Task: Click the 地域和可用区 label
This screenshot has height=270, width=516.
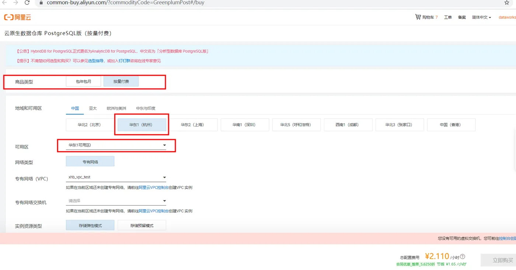Action: tap(28, 108)
